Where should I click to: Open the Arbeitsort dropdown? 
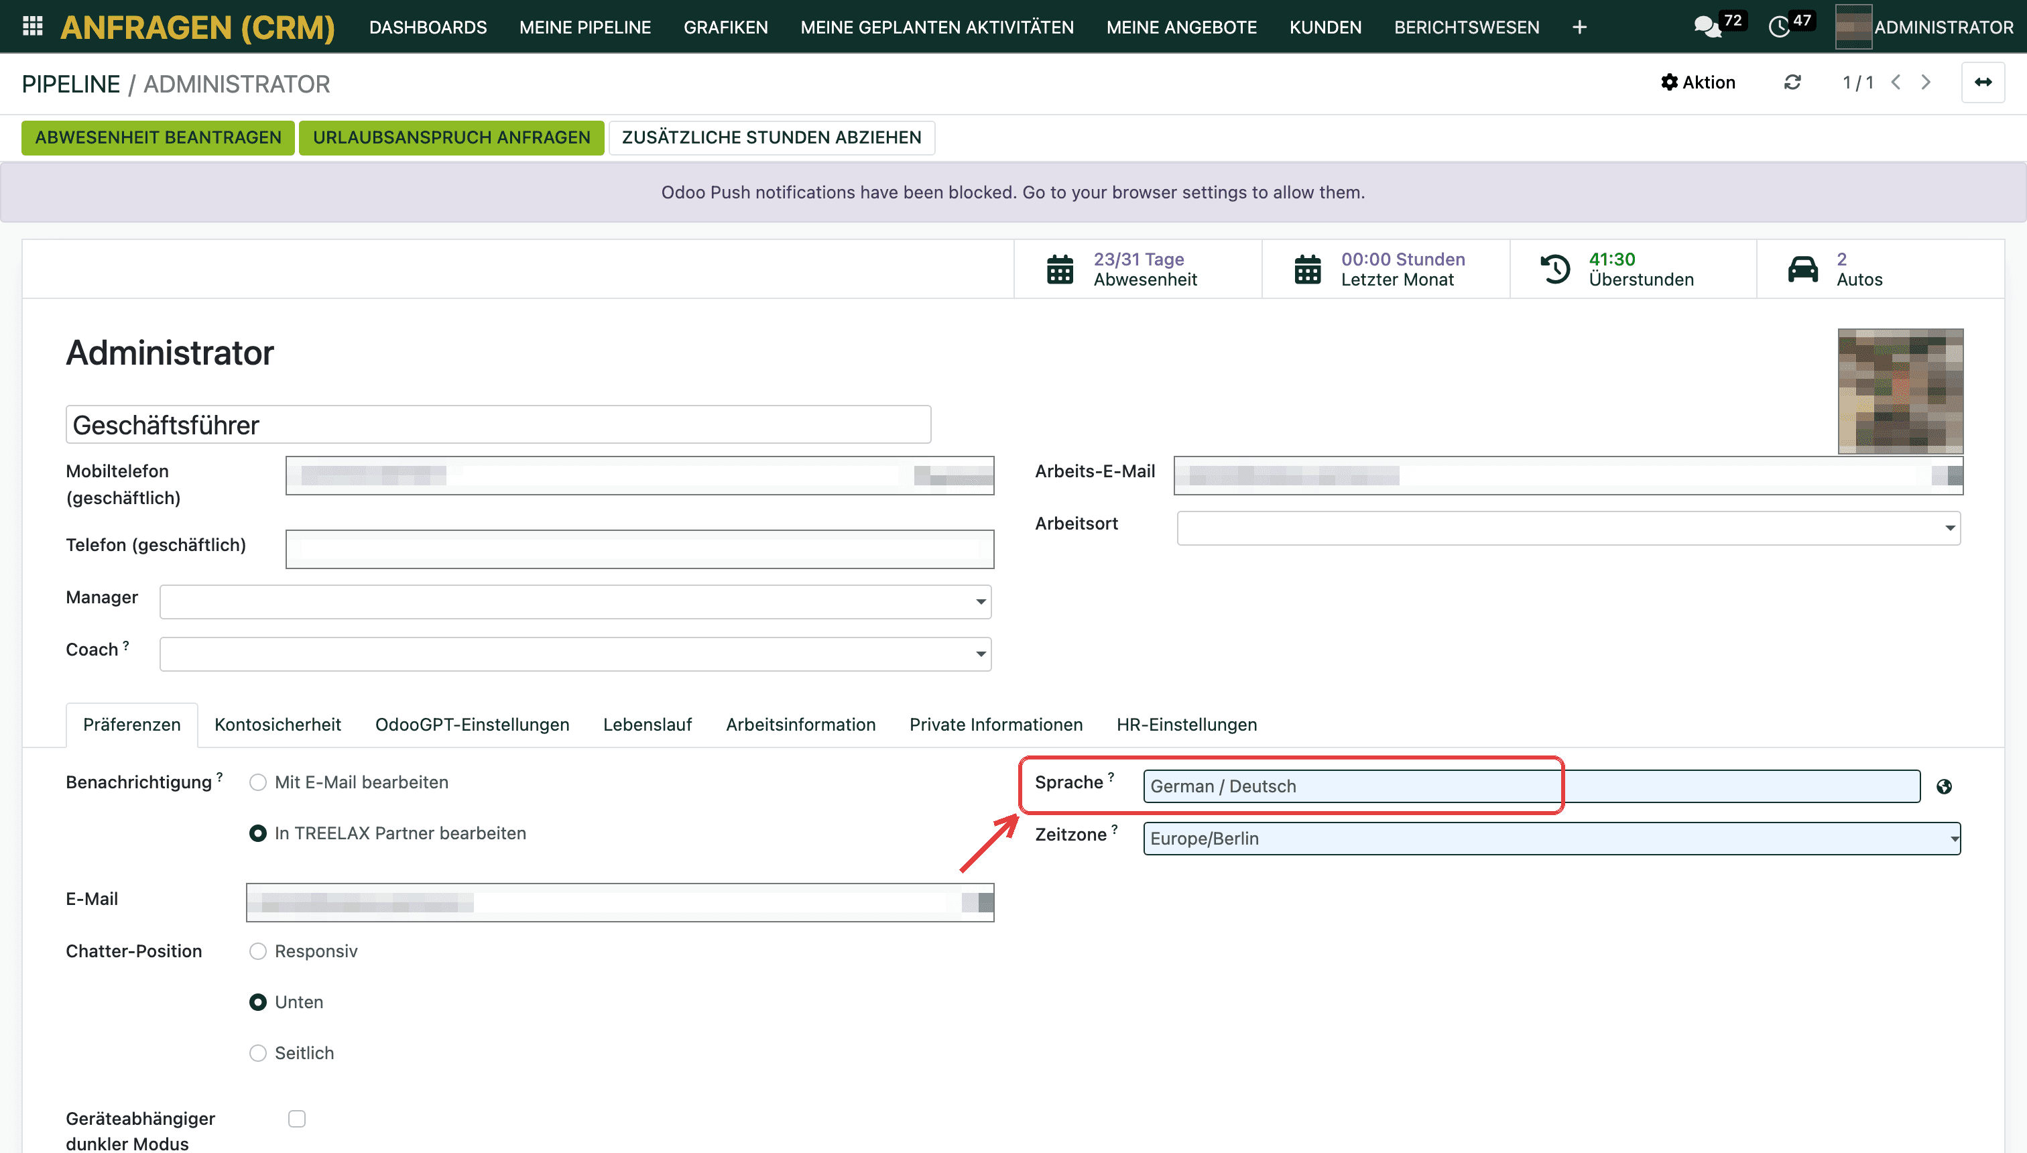tap(1569, 528)
